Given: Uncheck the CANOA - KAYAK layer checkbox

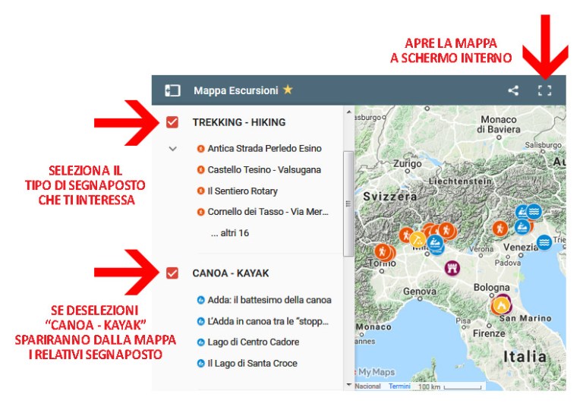Looking at the screenshot, I should pos(172,273).
